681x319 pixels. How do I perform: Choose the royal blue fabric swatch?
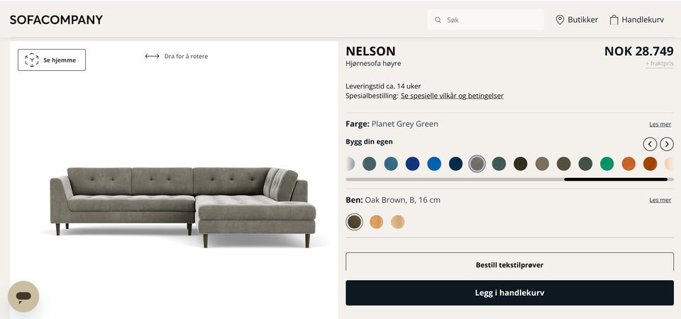point(412,164)
